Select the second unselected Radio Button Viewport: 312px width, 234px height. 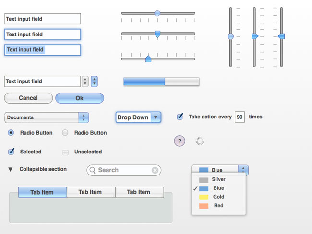point(65,133)
